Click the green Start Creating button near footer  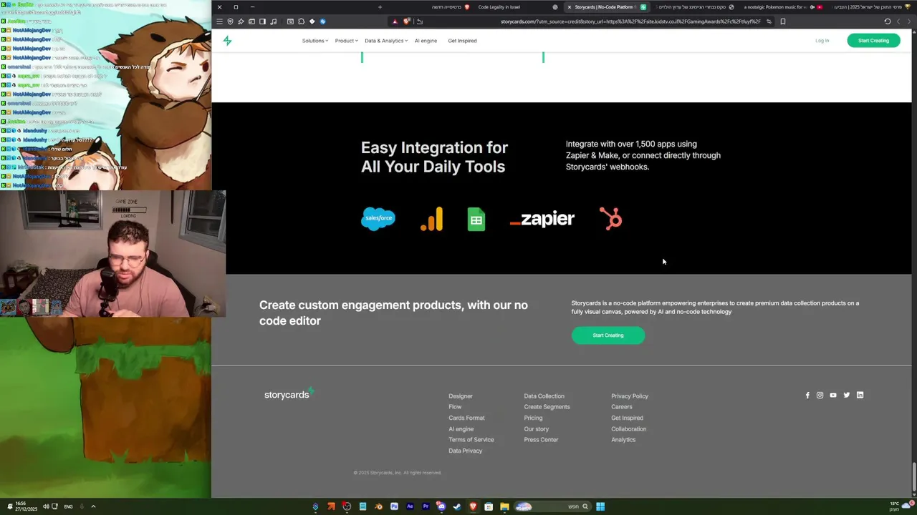(608, 335)
